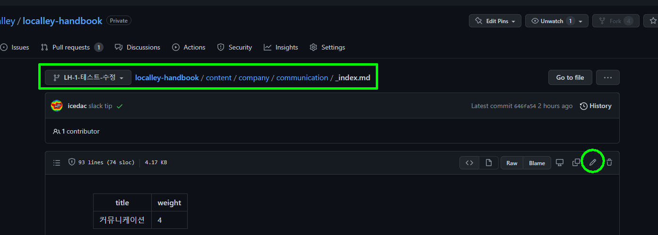658x235 pixels.
Task: Click the Go to file button
Action: click(570, 77)
